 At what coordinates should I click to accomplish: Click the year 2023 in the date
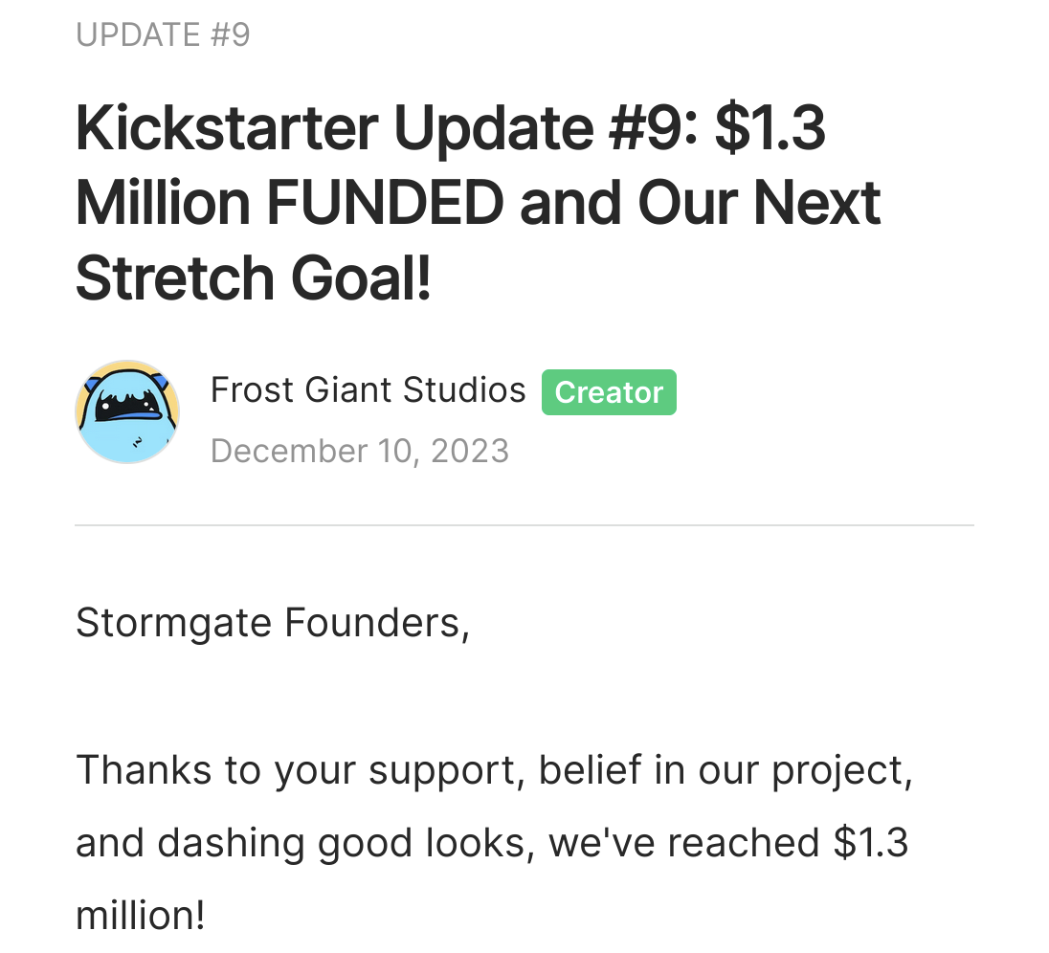pyautogui.click(x=470, y=452)
